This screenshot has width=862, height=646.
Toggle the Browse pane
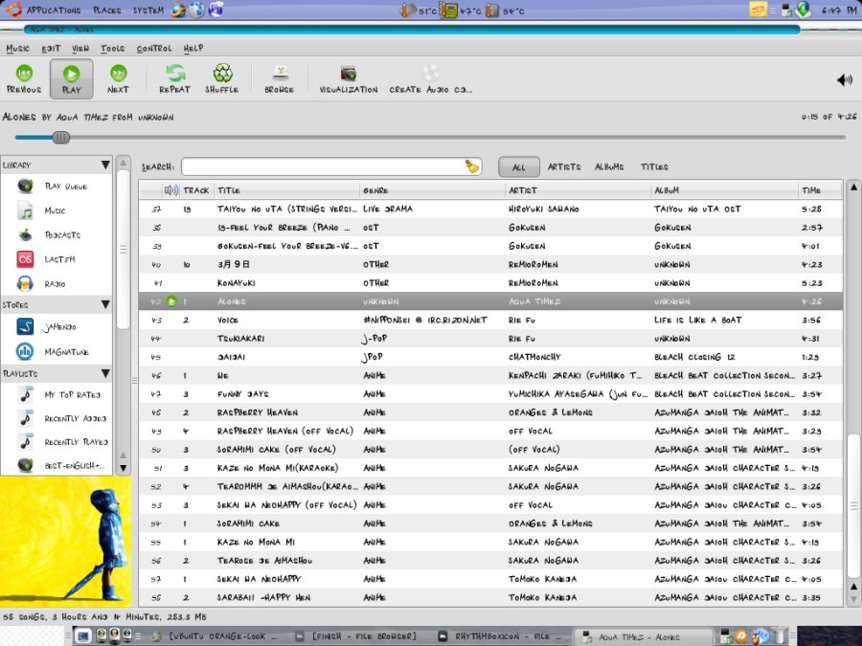(x=280, y=79)
